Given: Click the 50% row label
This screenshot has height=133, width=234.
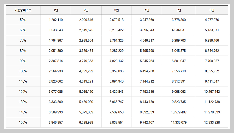Looking at the screenshot, I should [x=23, y=20].
